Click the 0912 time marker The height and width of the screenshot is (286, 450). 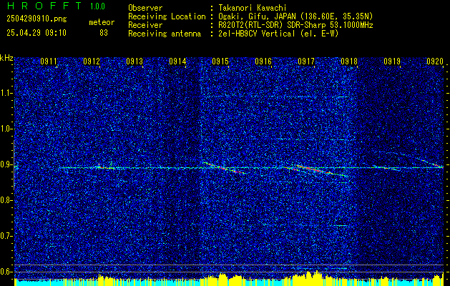pos(92,61)
